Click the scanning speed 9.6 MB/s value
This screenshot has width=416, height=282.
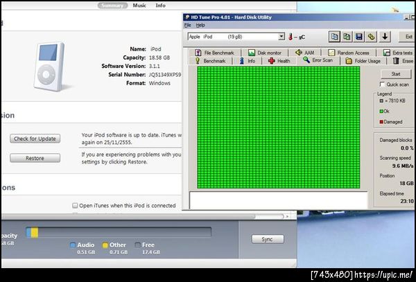point(403,166)
